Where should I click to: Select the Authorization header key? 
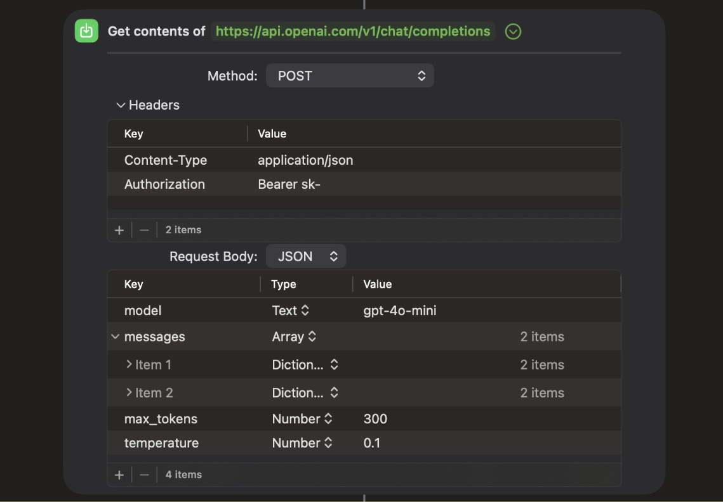point(164,184)
